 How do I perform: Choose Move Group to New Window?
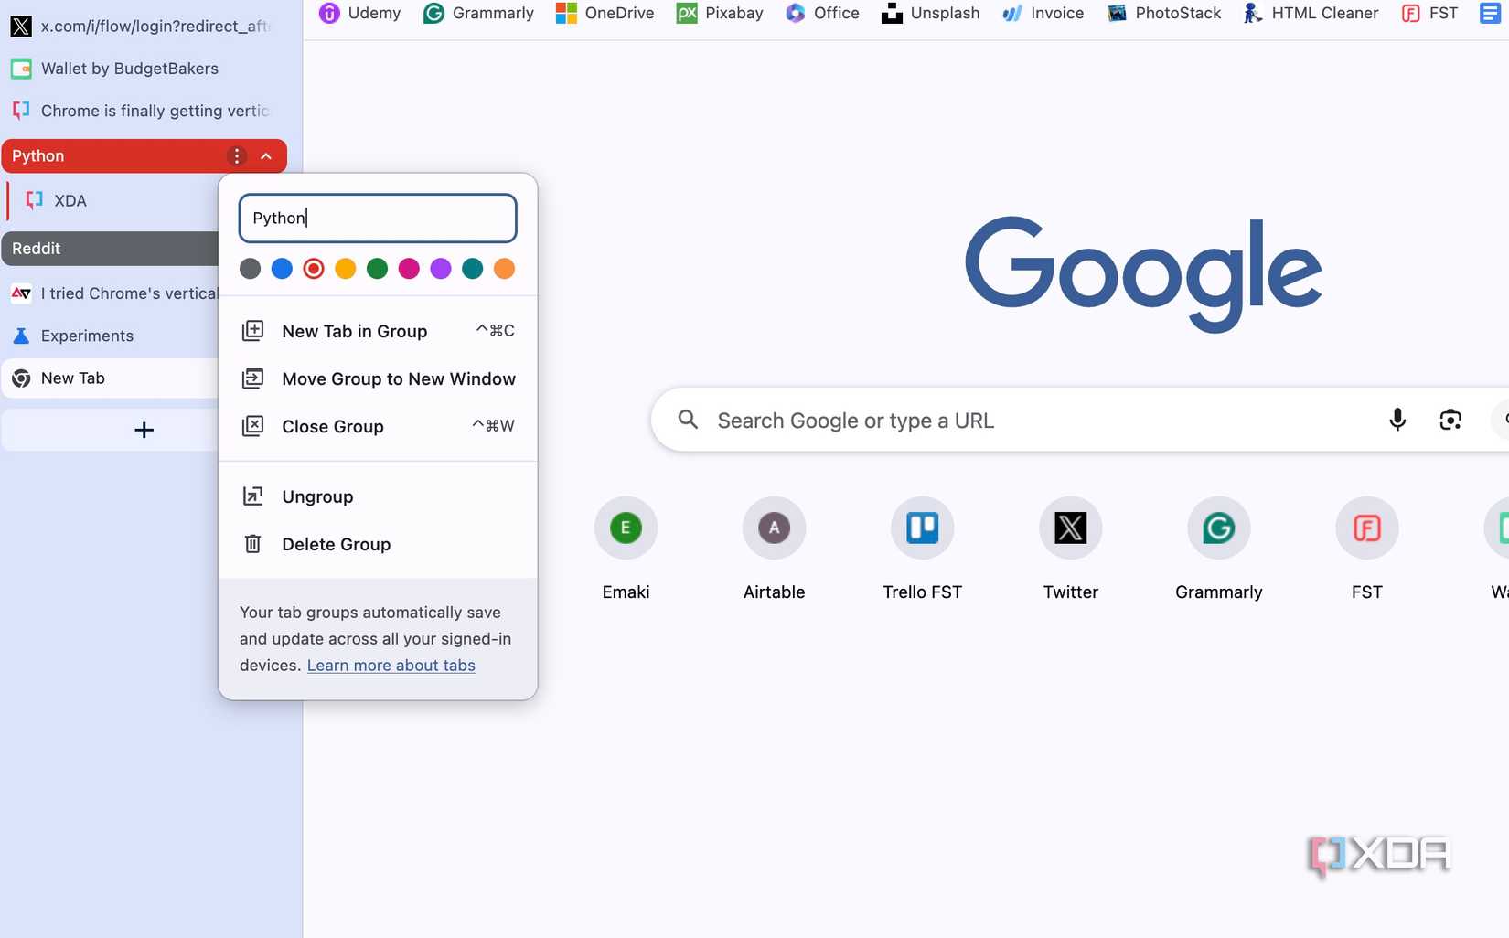(x=398, y=378)
